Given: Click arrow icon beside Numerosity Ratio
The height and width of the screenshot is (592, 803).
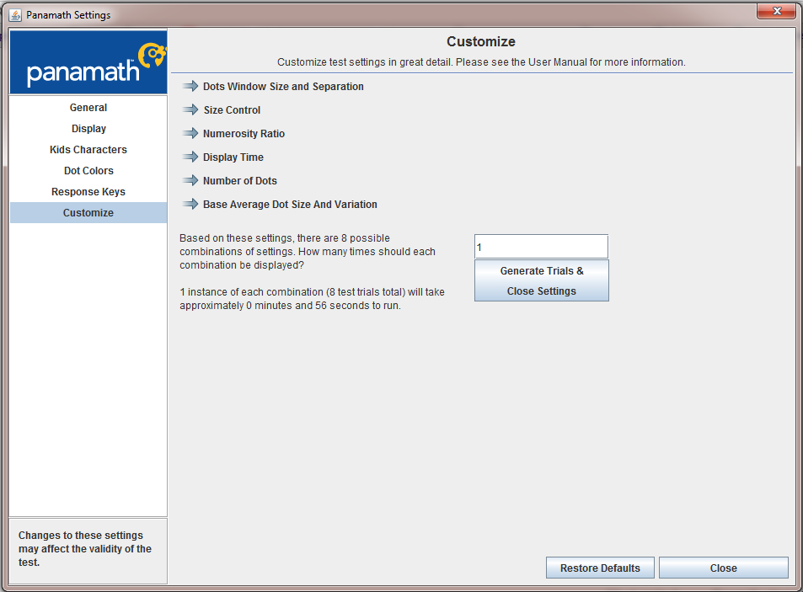Looking at the screenshot, I should coord(190,133).
